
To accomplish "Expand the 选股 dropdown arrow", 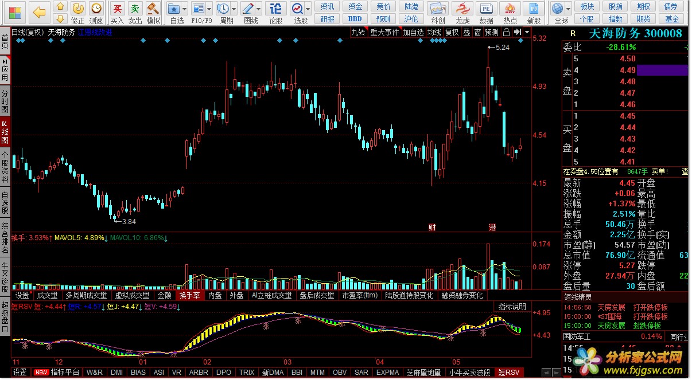I will [x=308, y=9].
